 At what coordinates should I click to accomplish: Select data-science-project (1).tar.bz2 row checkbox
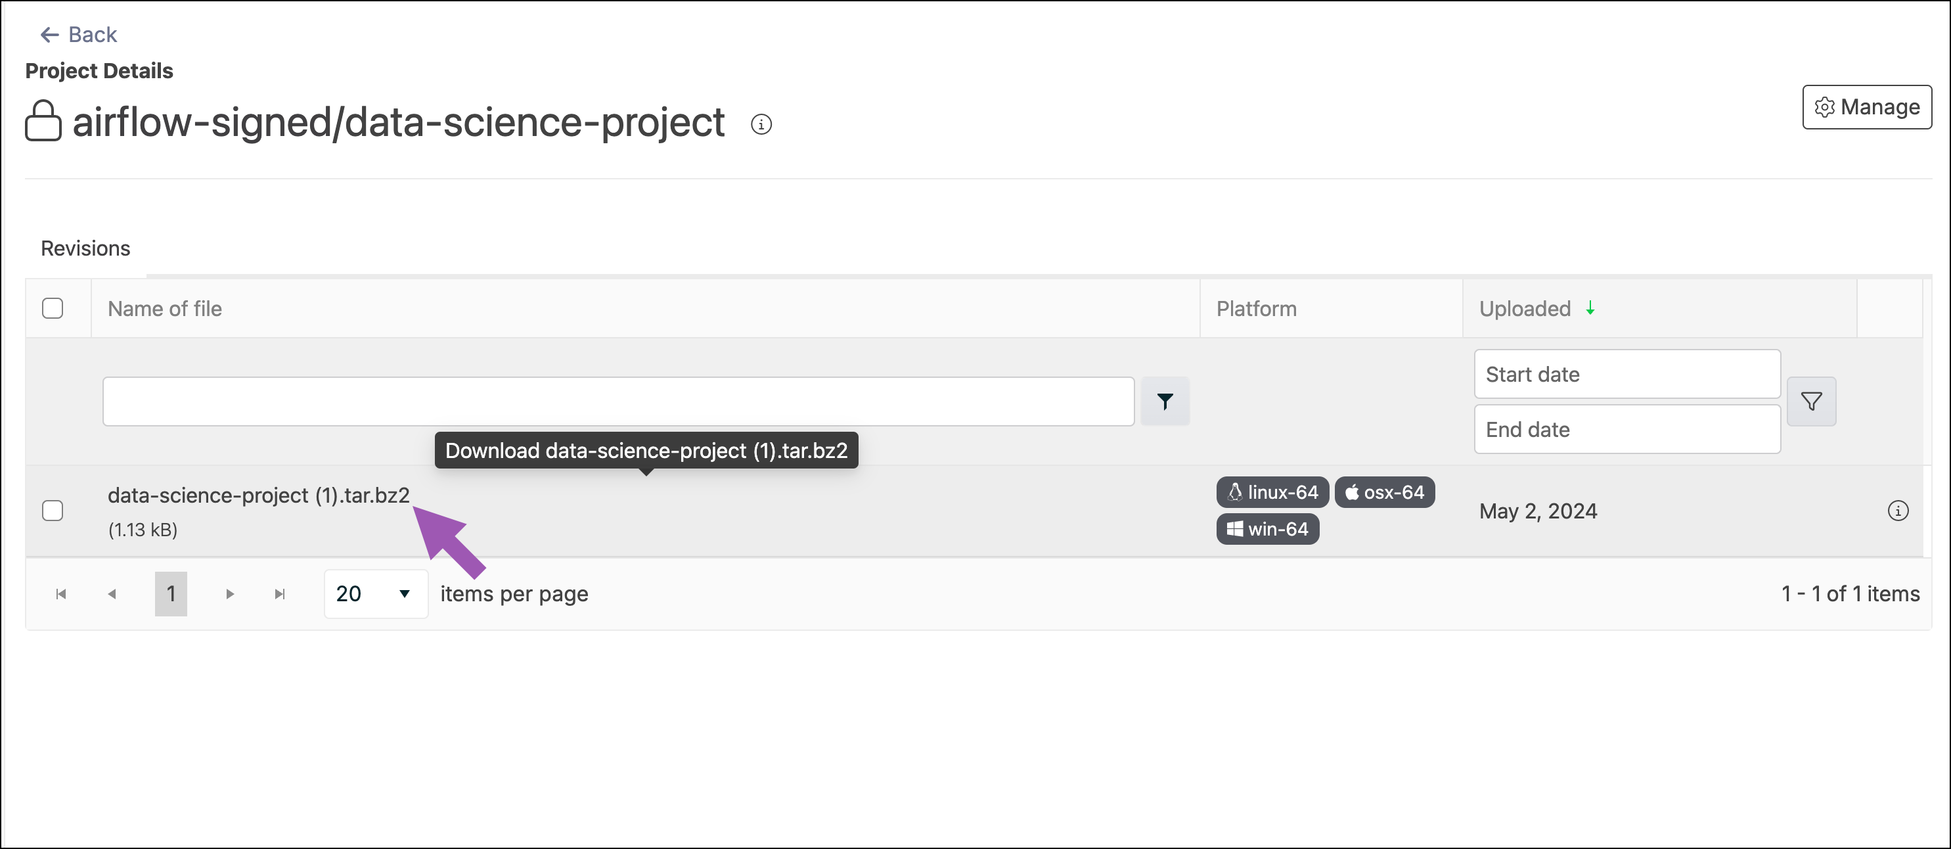[53, 511]
